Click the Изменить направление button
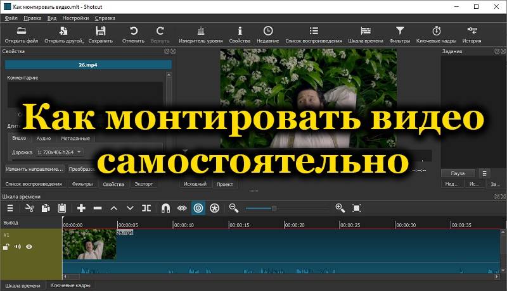Screen dimensions: 507x291 [34, 170]
